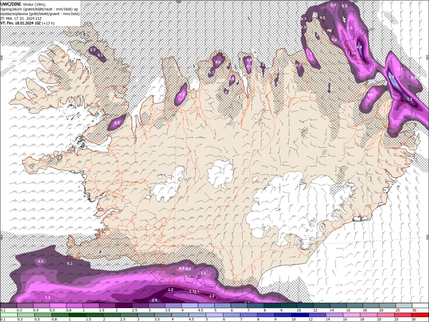Pick the bright red lower swatch starting at 30
Screen dimensions: 429x322
(x=420, y=315)
